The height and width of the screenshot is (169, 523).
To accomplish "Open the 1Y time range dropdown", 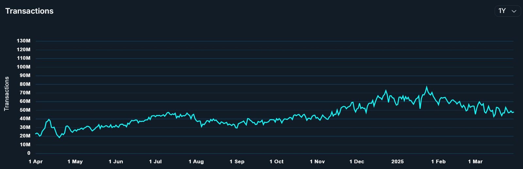I will [507, 11].
